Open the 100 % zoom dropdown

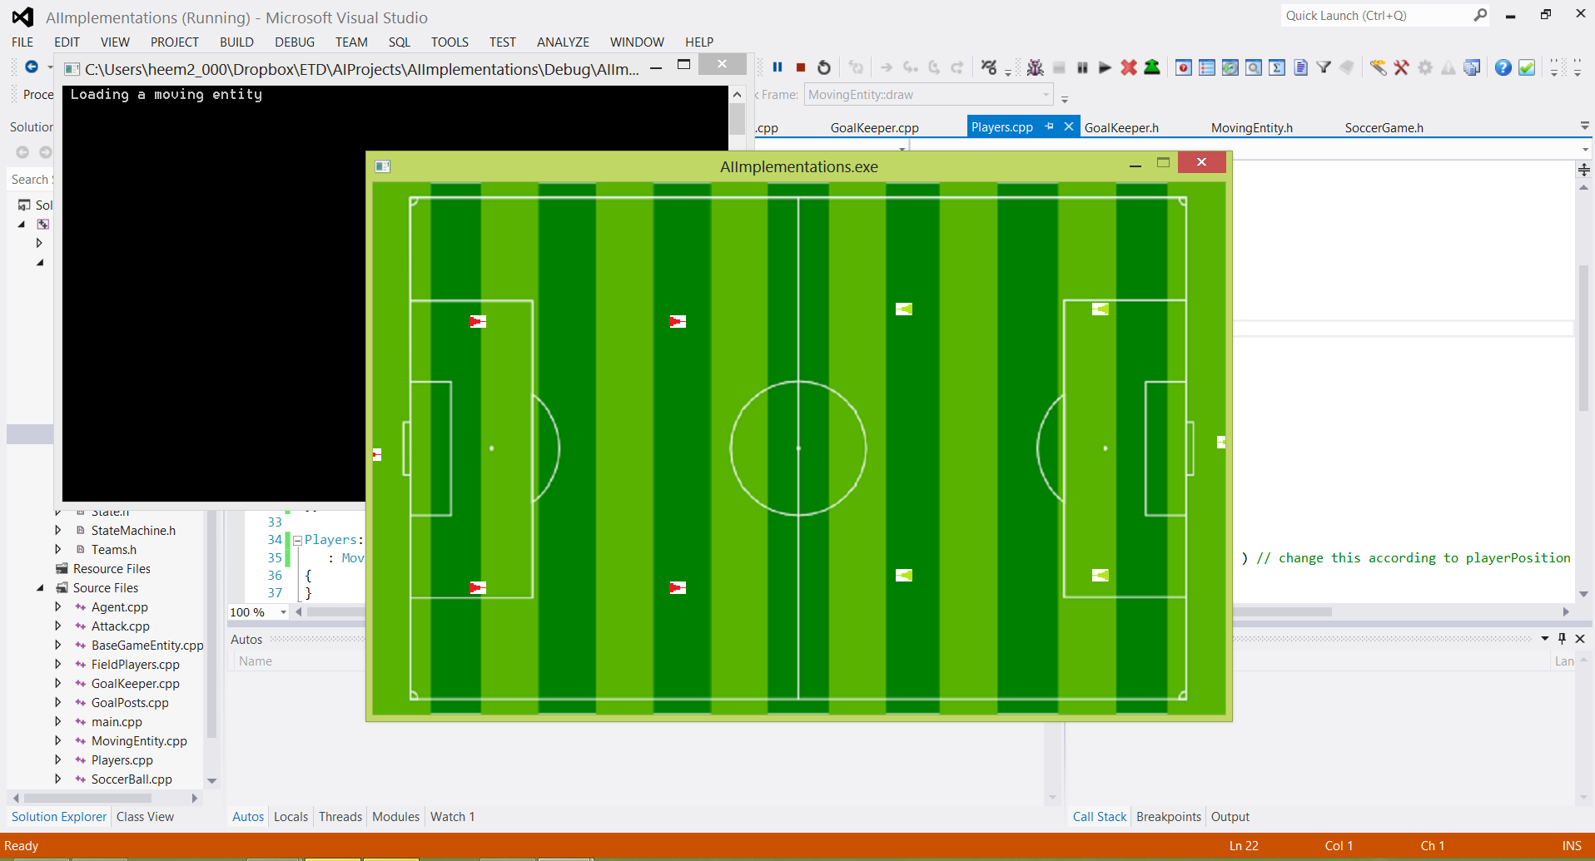[283, 612]
